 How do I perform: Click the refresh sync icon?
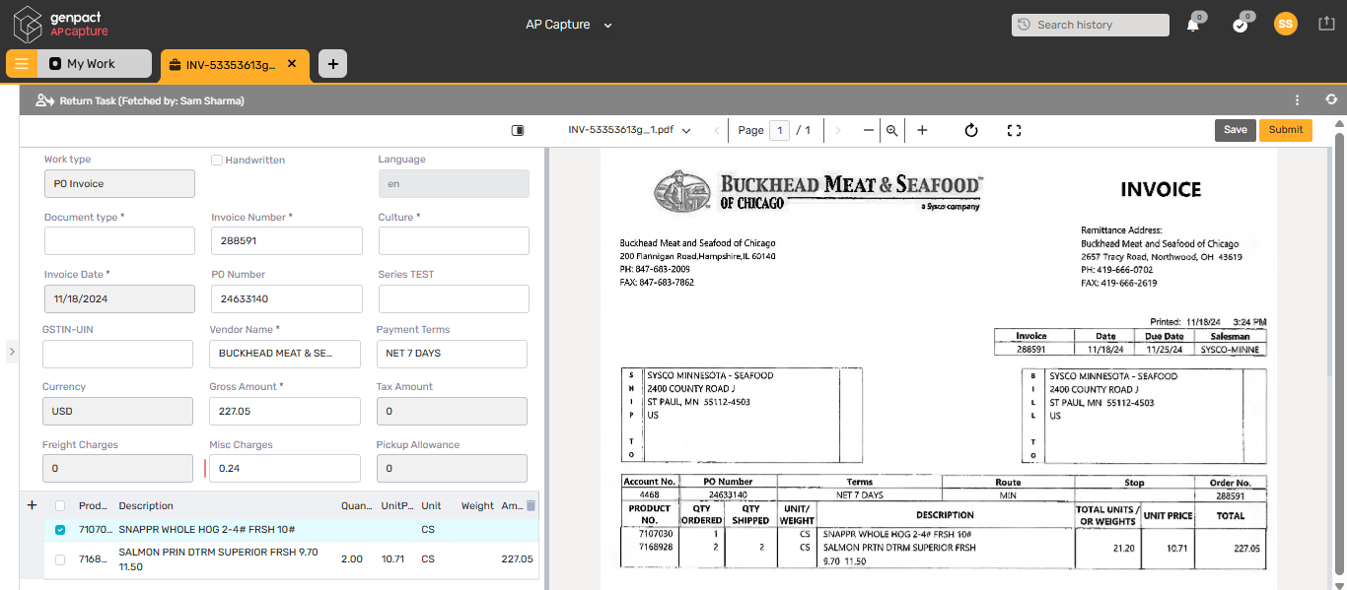point(1331,100)
